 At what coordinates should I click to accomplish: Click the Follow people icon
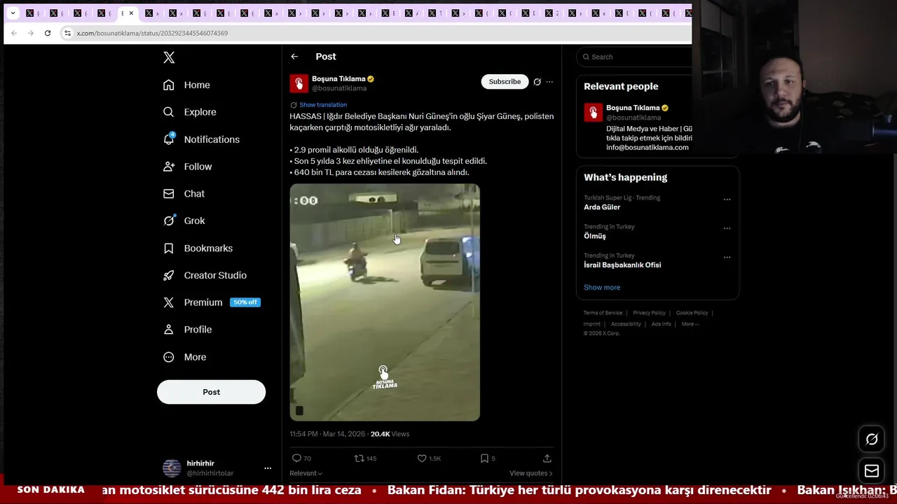pos(169,167)
